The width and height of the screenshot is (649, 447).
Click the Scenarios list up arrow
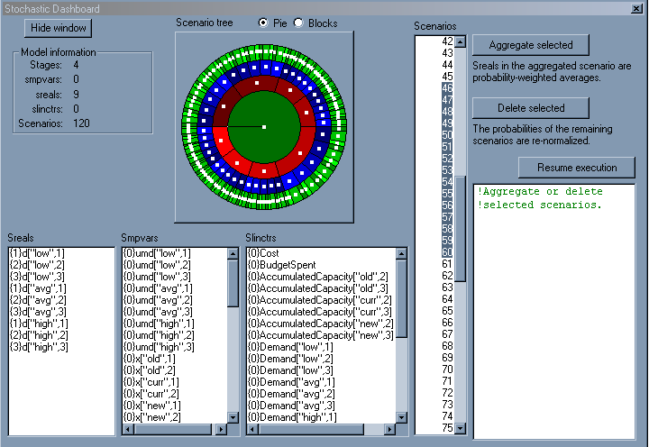pos(461,41)
